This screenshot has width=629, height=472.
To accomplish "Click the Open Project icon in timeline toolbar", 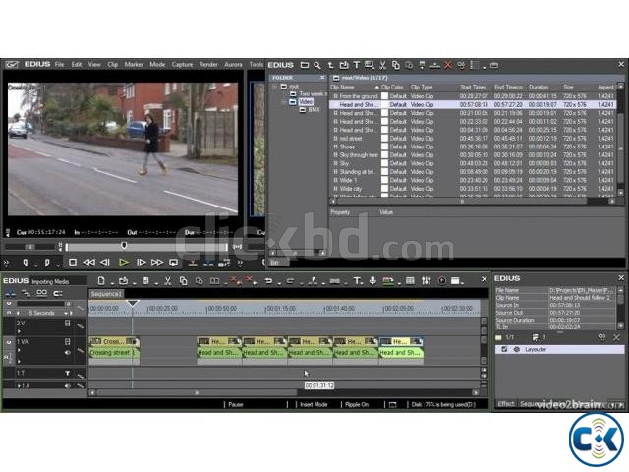I will pyautogui.click(x=123, y=281).
